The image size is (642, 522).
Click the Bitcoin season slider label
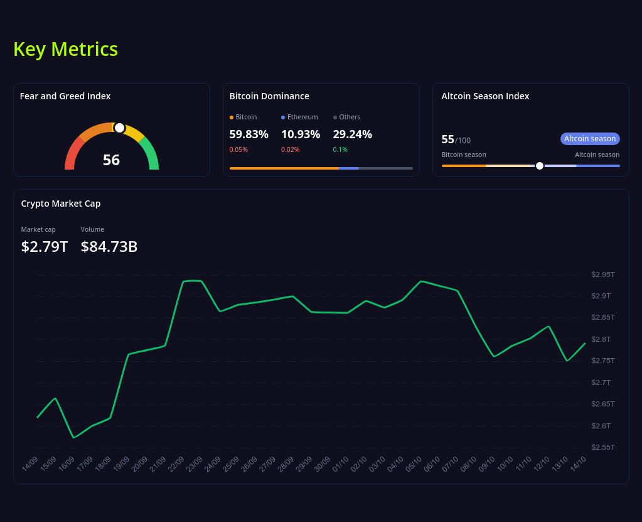point(464,155)
